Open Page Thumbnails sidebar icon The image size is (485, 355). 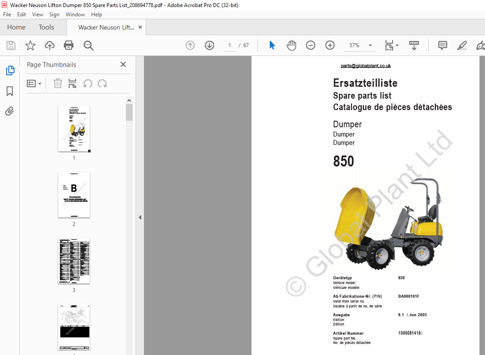click(x=10, y=70)
